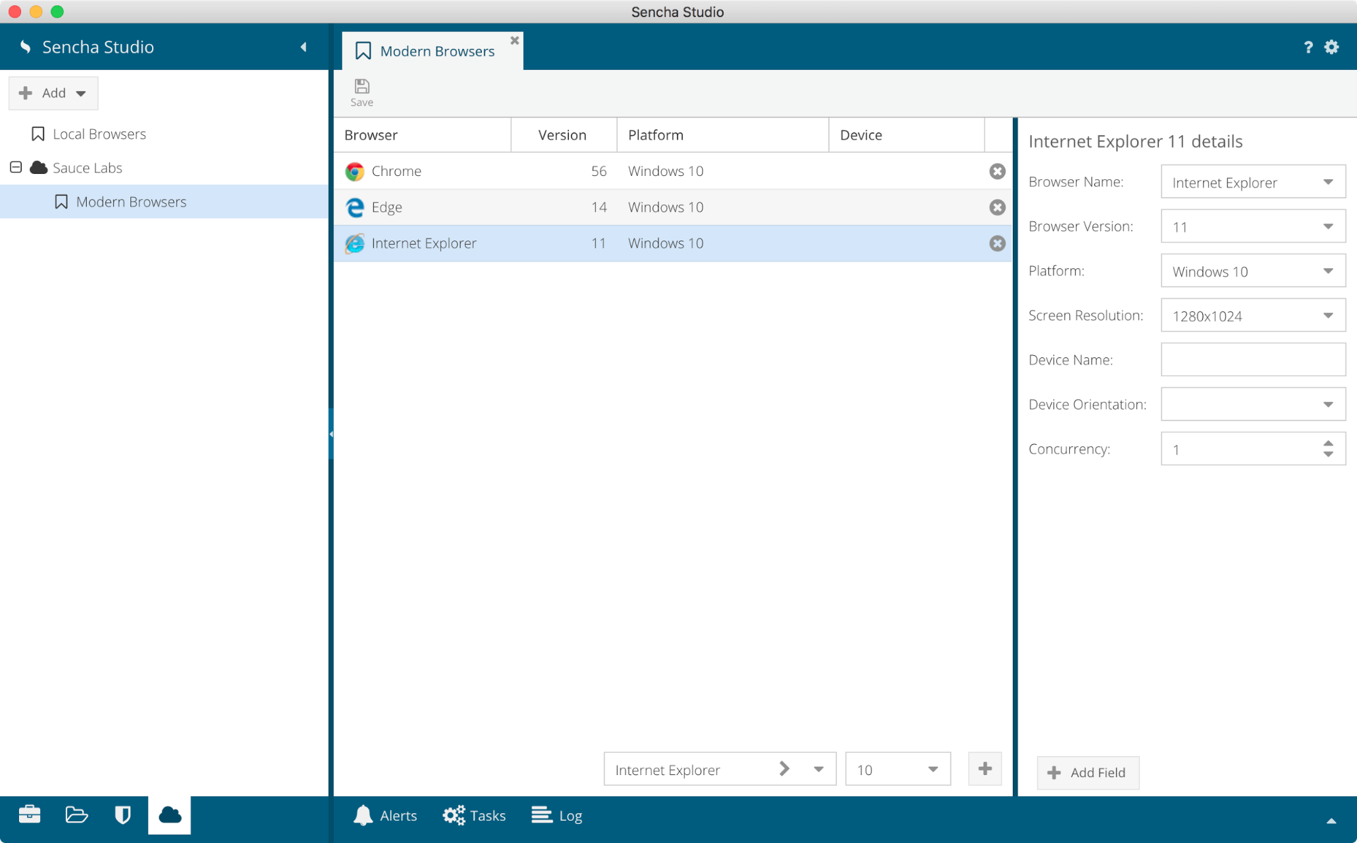
Task: Collapse the Sauce Labs tree node
Action: pyautogui.click(x=16, y=167)
